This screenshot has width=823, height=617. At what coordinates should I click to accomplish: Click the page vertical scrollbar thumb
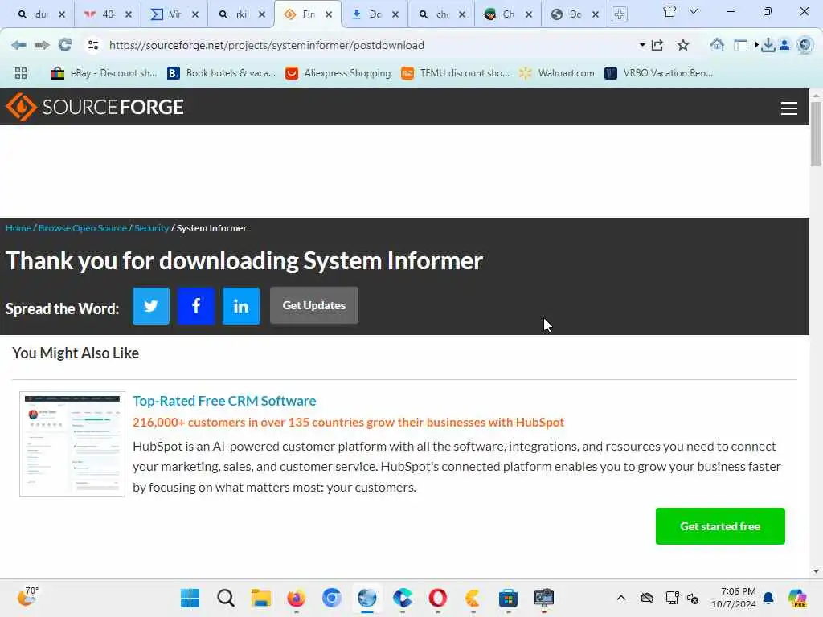(x=816, y=134)
